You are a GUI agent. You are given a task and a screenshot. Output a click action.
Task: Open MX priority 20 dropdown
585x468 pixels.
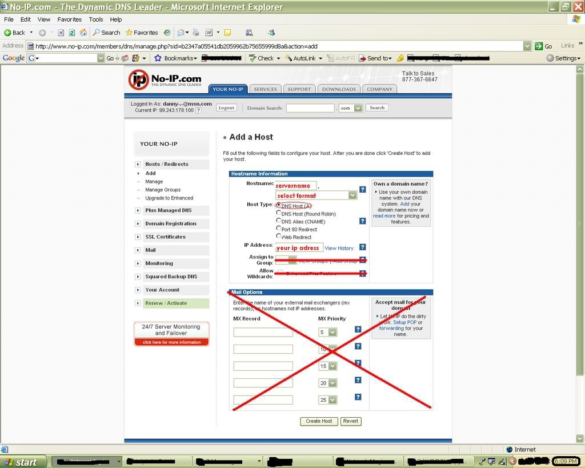tap(332, 383)
